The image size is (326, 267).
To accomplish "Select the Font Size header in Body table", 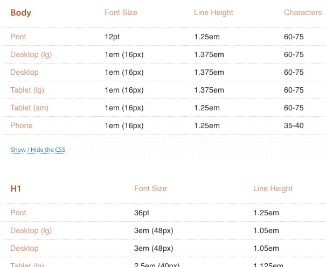I will [121, 12].
